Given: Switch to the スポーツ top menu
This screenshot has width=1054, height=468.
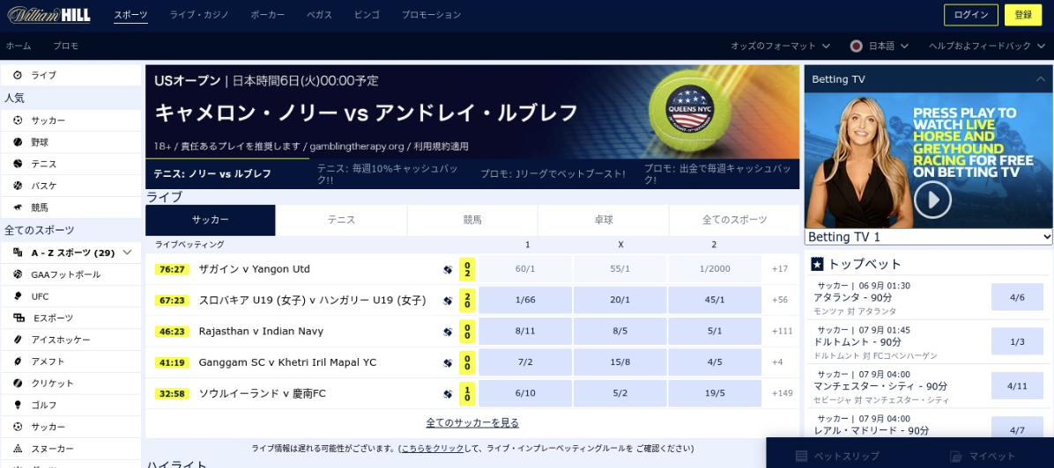Looking at the screenshot, I should coord(130,15).
